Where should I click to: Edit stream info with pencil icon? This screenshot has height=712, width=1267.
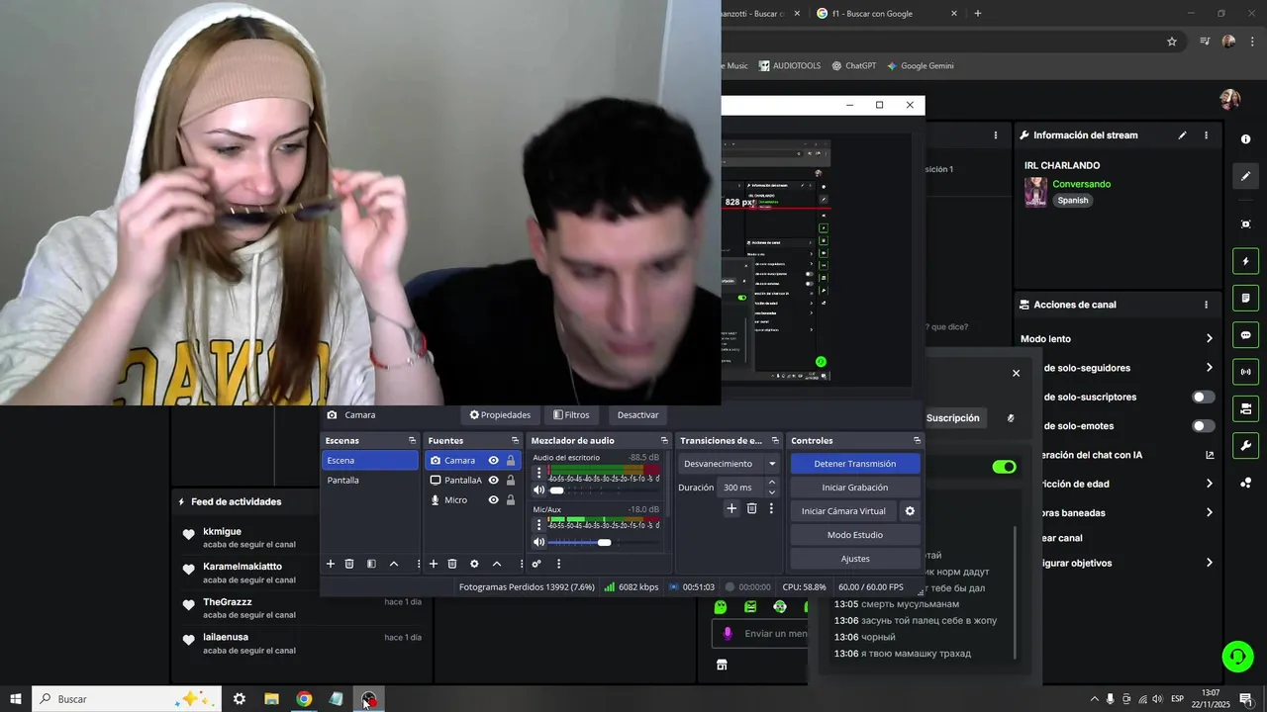tap(1182, 135)
